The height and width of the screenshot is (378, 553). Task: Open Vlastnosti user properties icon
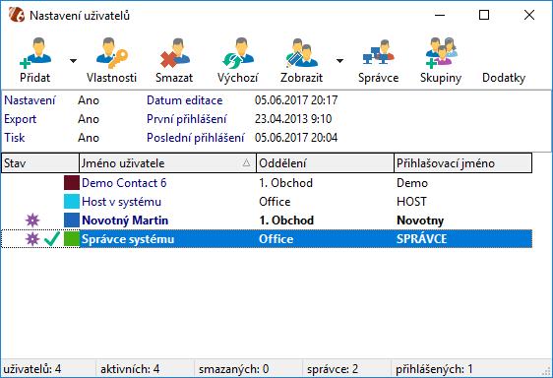coord(112,53)
